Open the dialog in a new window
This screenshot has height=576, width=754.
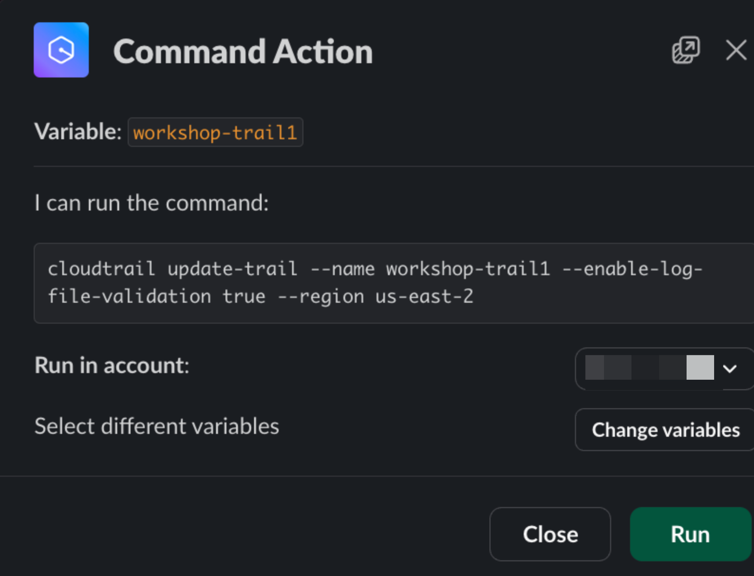click(x=686, y=50)
